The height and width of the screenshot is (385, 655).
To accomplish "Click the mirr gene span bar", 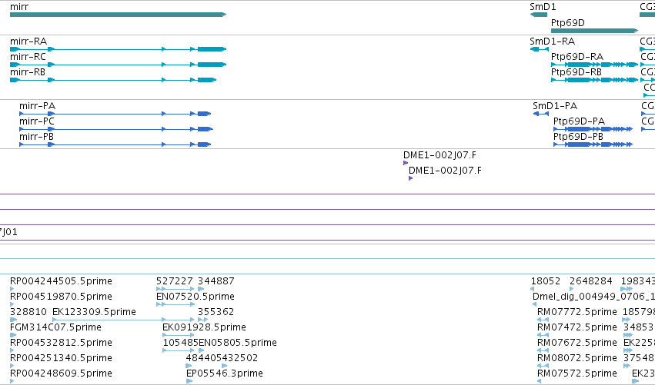I will click(118, 15).
